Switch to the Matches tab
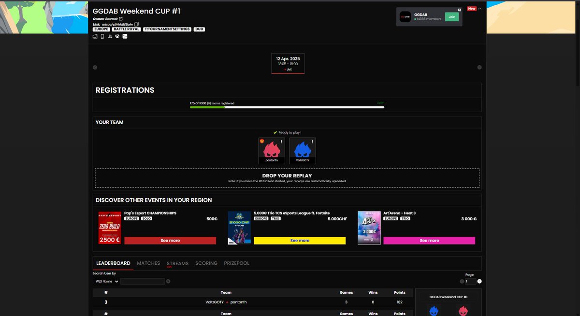 click(148, 263)
